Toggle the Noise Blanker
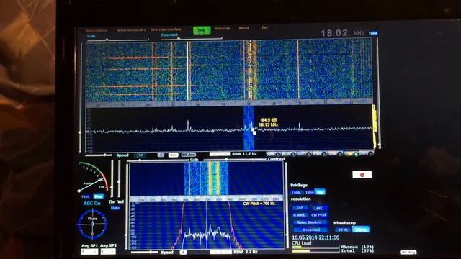461x259 pixels. click(310, 222)
